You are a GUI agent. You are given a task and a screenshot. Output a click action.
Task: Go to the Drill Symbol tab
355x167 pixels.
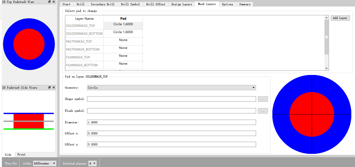pos(130,4)
